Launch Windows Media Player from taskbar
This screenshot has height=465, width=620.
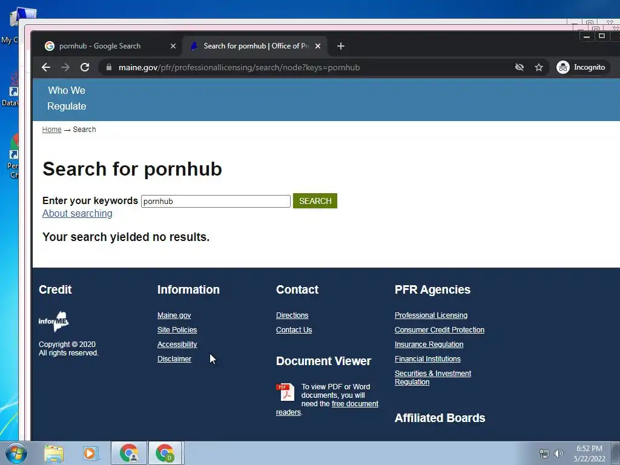91,453
